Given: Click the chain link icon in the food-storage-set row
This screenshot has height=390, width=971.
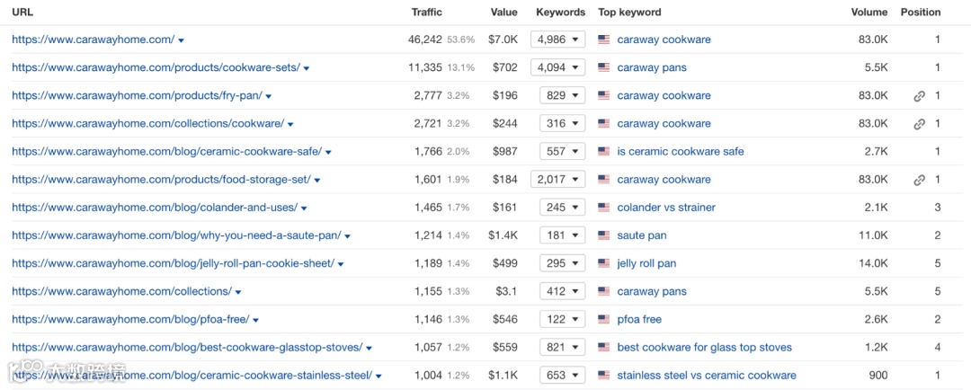Looking at the screenshot, I should 919,180.
